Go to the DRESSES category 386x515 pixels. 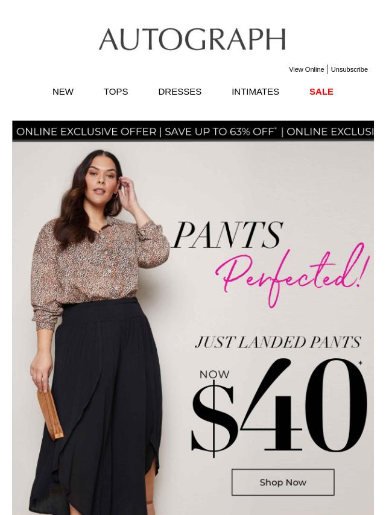point(180,92)
